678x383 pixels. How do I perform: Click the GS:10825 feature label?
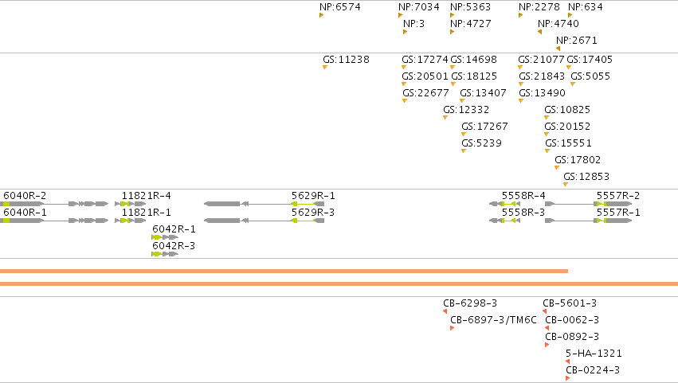567,110
